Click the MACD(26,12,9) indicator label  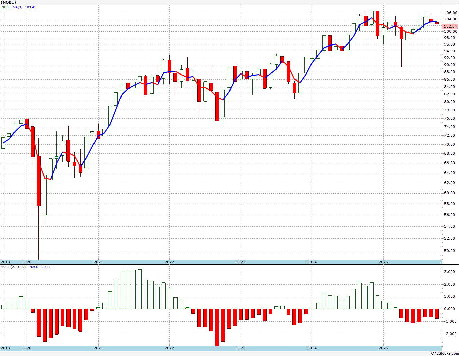pyautogui.click(x=14, y=267)
